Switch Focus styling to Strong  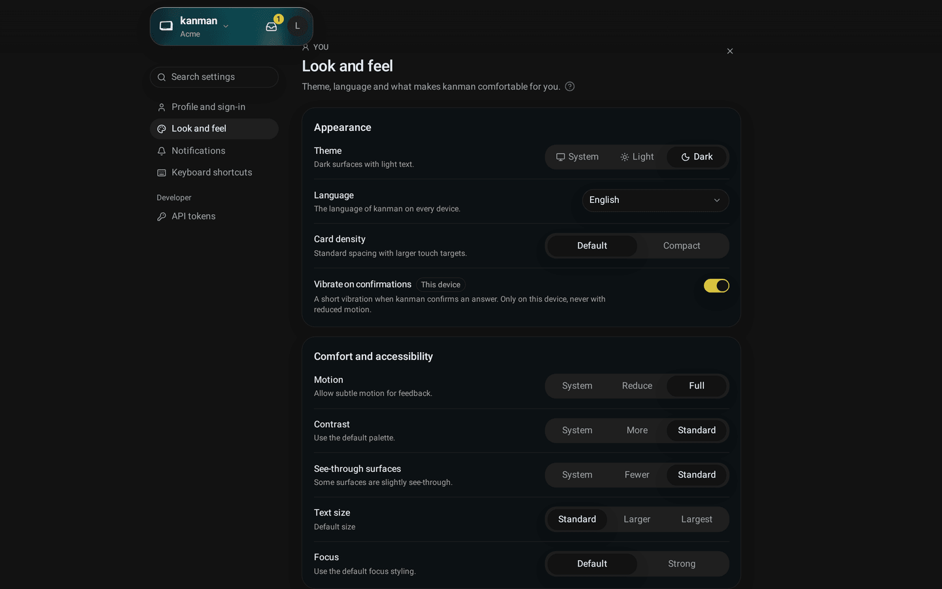pos(682,564)
